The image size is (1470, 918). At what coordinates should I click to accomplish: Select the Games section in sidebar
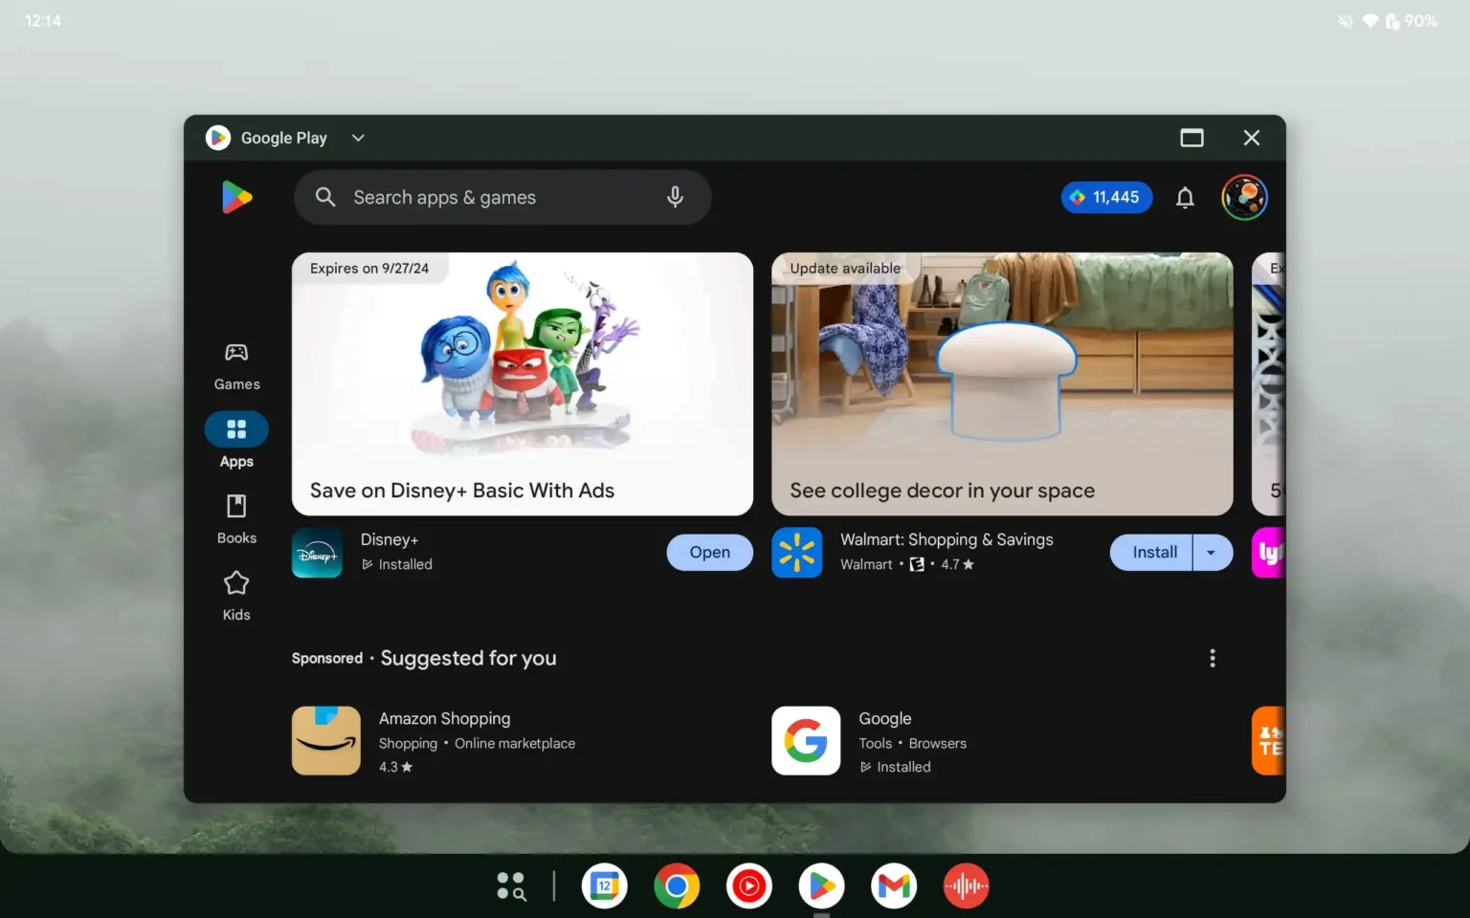click(x=236, y=364)
